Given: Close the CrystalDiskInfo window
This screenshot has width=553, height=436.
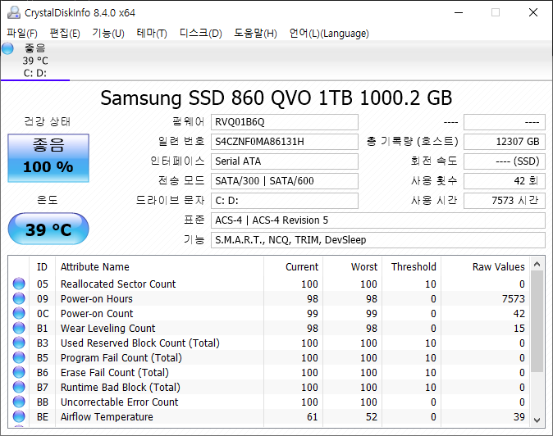Looking at the screenshot, I should coord(533,12).
